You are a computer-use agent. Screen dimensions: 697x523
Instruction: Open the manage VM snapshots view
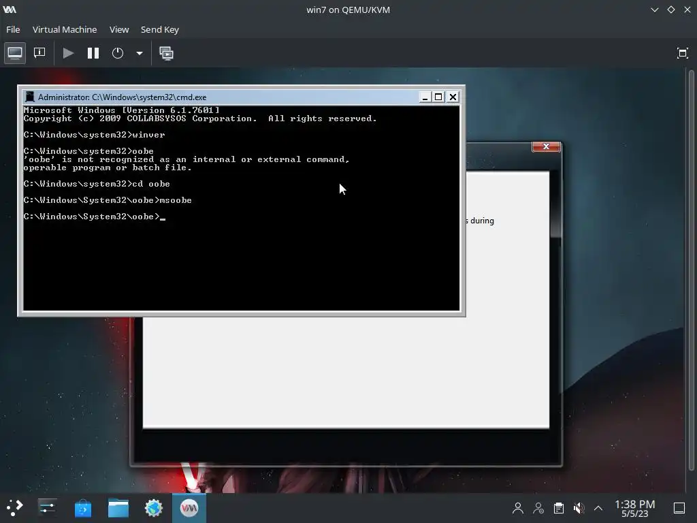(166, 53)
